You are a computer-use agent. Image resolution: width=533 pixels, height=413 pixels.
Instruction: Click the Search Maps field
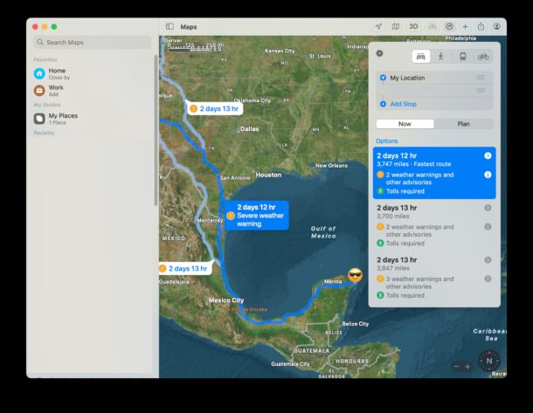92,42
